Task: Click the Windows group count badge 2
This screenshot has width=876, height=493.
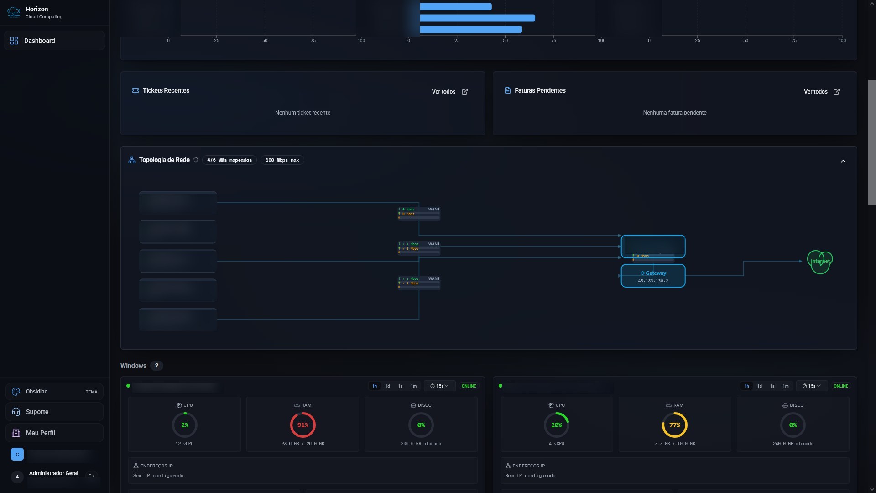Action: [x=156, y=366]
